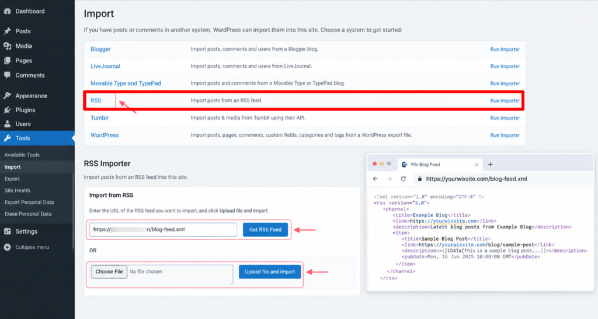Click the padlock icon in address bar

419,179
